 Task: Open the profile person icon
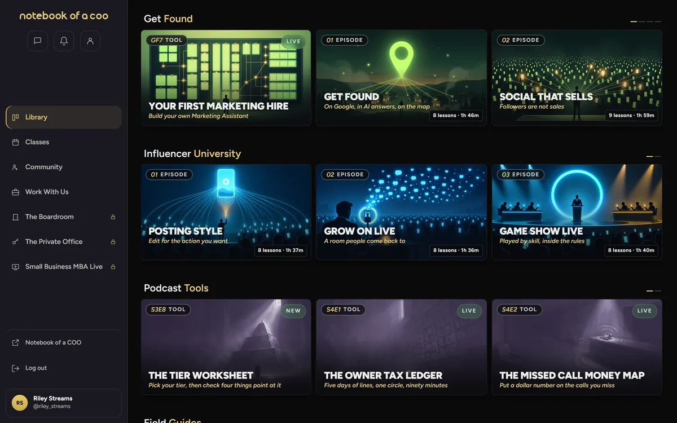[x=90, y=41]
